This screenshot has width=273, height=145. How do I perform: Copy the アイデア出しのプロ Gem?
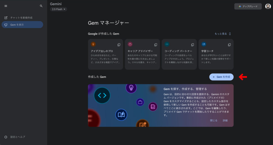tap(119, 45)
